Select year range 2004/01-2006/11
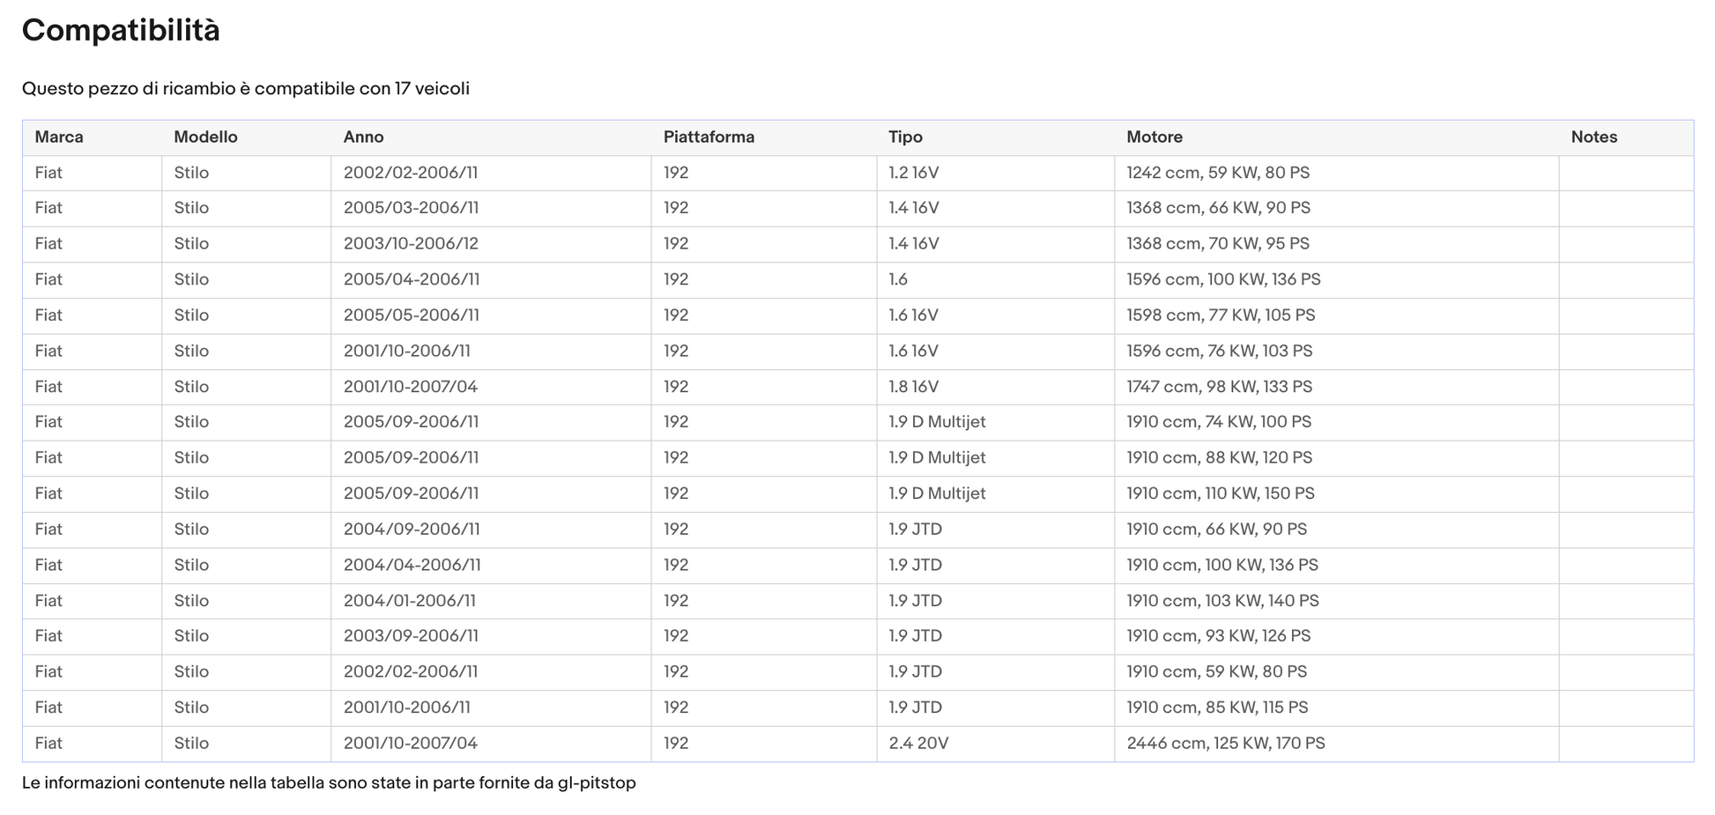 pos(409,601)
